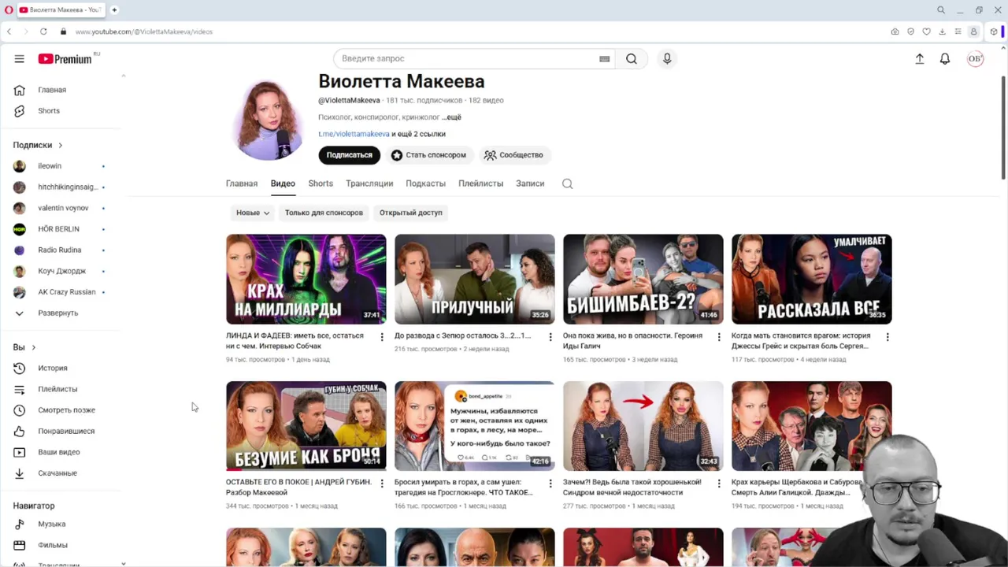Open options menu for До развода с Зепюр video
The width and height of the screenshot is (1008, 567).
(550, 337)
